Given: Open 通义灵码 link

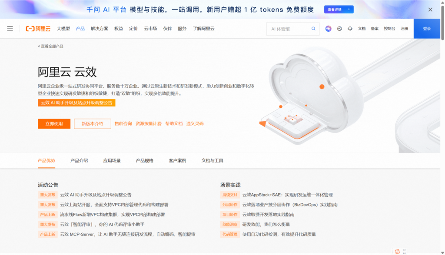Looking at the screenshot, I should point(195,124).
